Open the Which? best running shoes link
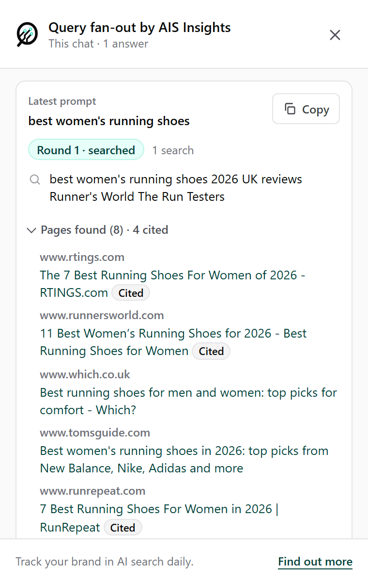This screenshot has height=582, width=368. (x=188, y=401)
